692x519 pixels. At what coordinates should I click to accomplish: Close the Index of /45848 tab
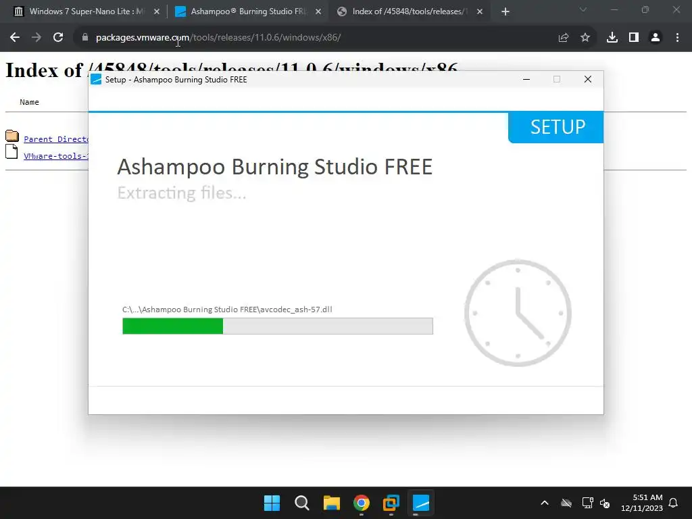click(x=480, y=12)
